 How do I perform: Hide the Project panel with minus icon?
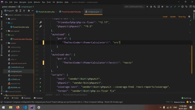click(33, 11)
